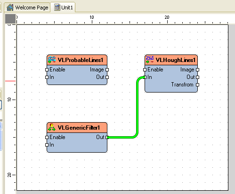Click the Out pin of VLProbableLines1

(107, 77)
